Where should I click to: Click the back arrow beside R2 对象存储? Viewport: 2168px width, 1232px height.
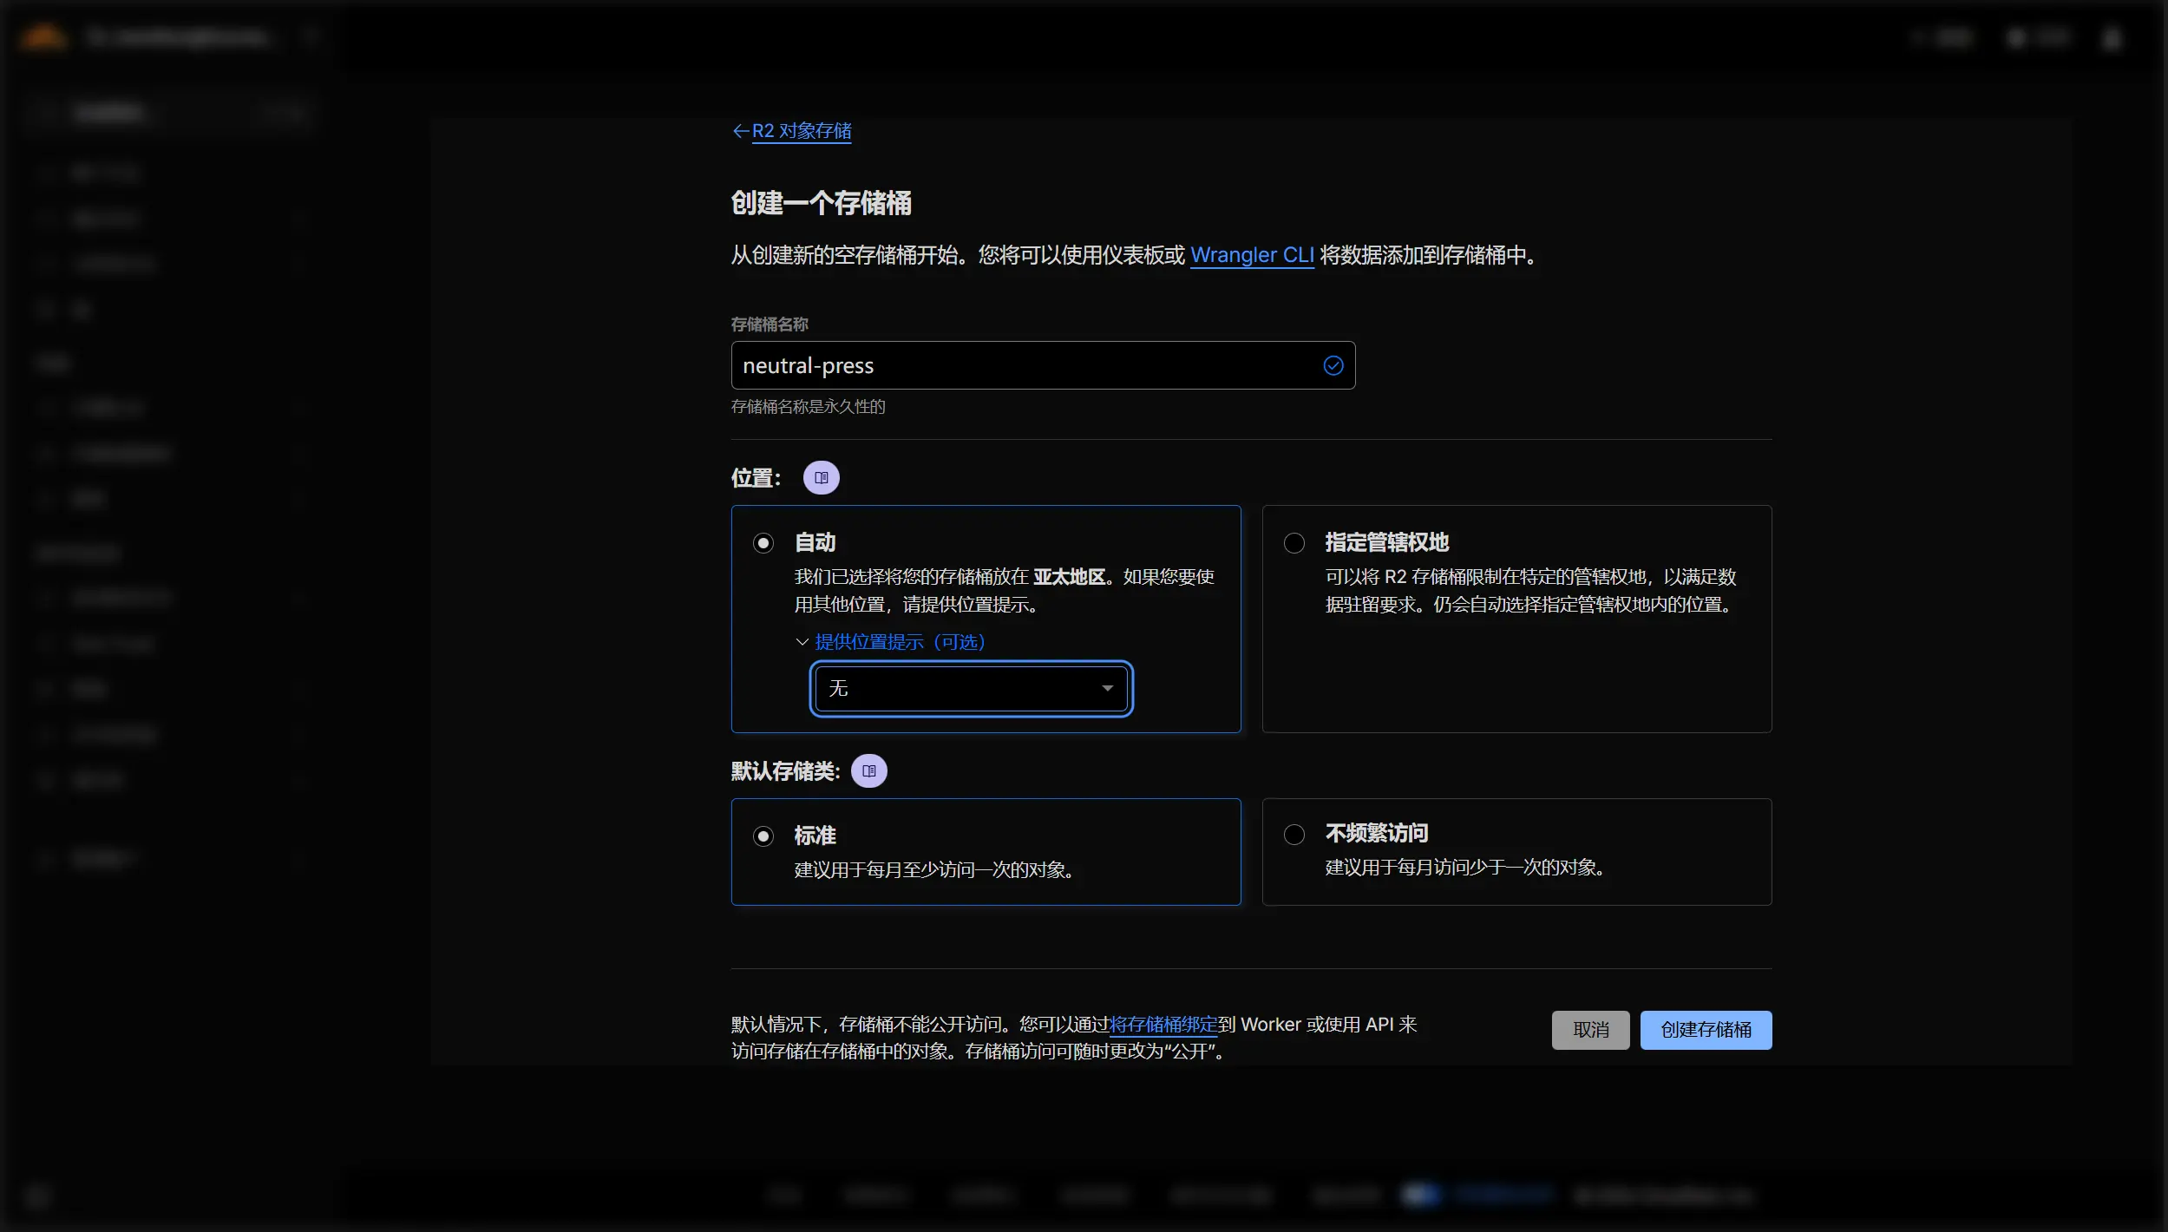click(741, 131)
